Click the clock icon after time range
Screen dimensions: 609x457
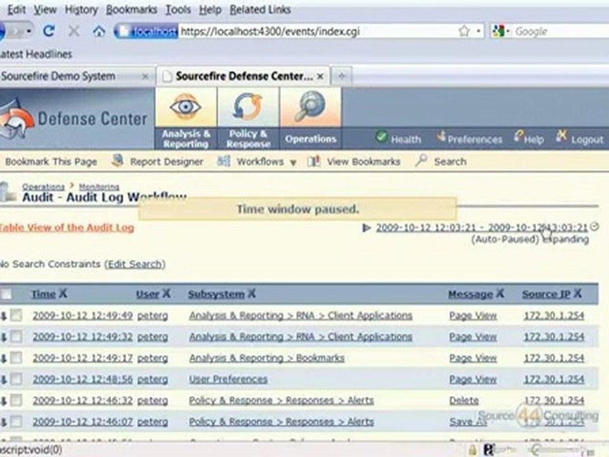tap(594, 227)
